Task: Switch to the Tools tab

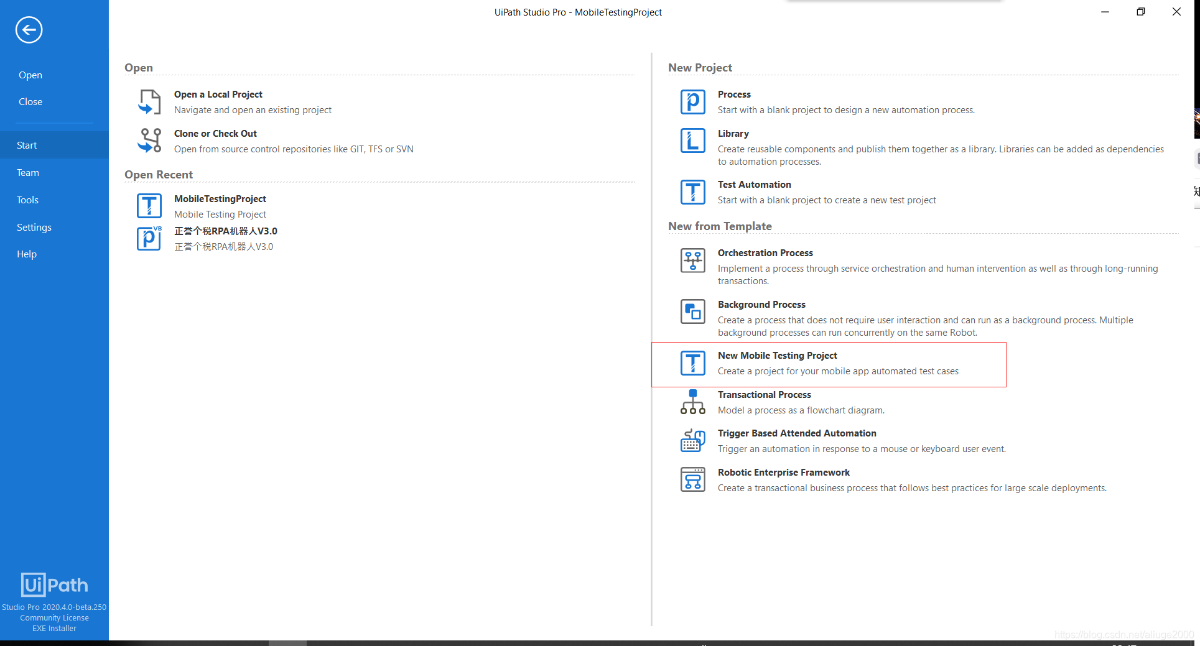Action: (x=54, y=200)
